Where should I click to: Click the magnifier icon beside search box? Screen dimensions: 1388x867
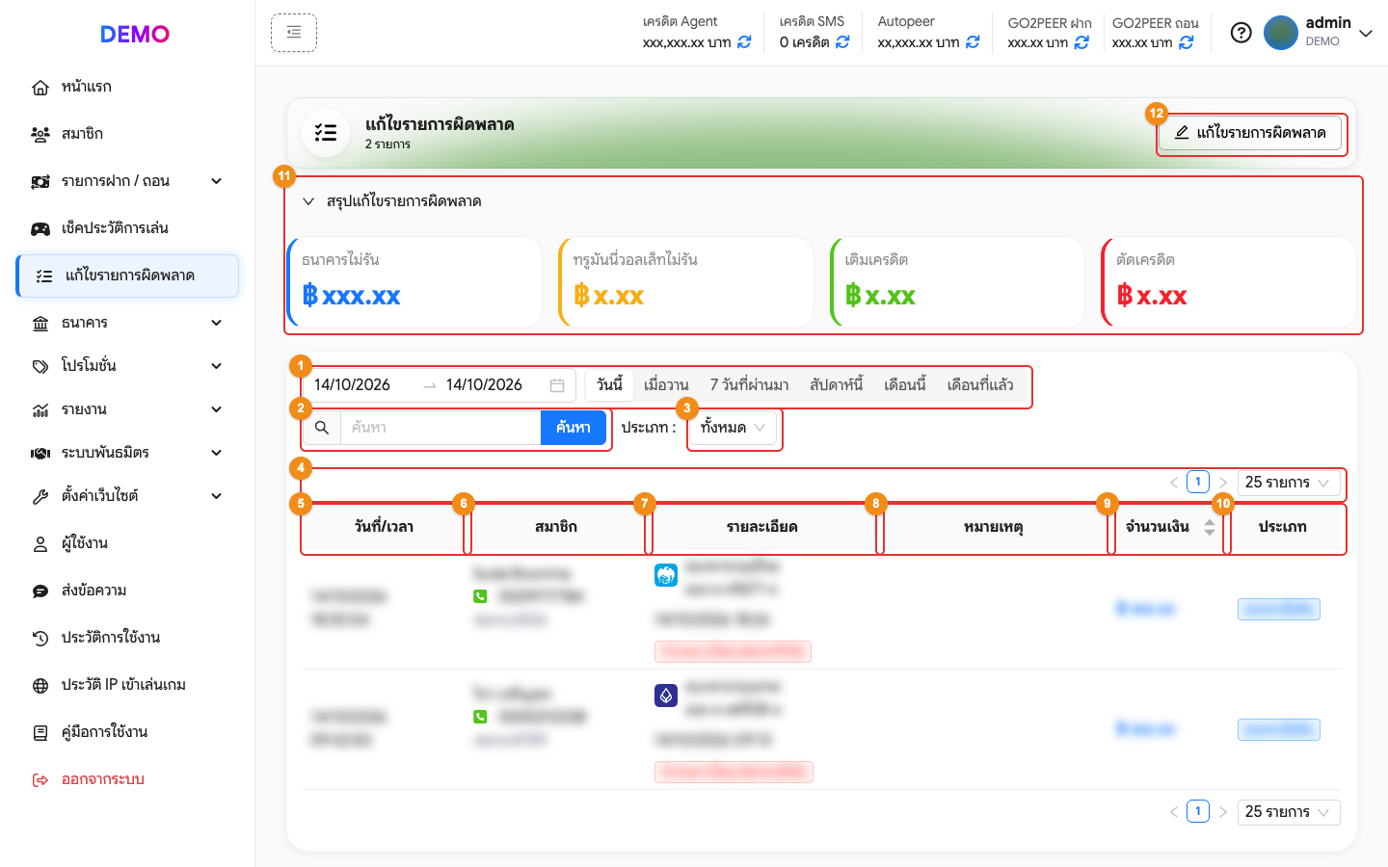[322, 428]
